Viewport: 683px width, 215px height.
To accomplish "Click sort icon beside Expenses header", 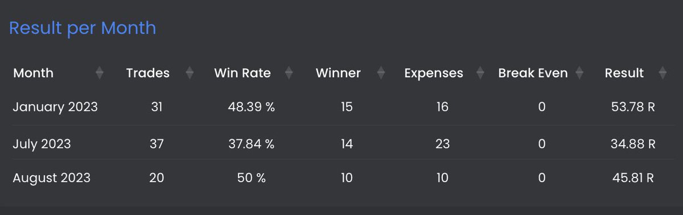I will pyautogui.click(x=480, y=73).
